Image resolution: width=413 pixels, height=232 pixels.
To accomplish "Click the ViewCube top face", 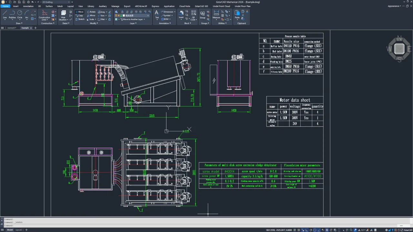I will [399, 49].
